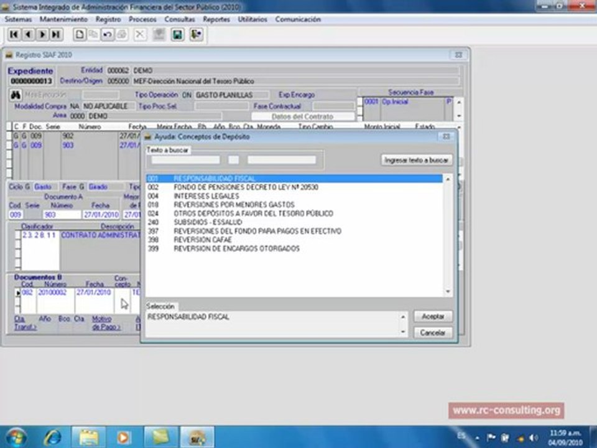597x448 pixels.
Task: Select 398 REVERSION CAFAE row
Action: pos(294,240)
